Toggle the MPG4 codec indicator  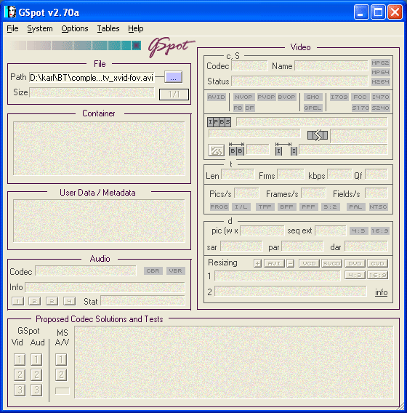click(380, 72)
